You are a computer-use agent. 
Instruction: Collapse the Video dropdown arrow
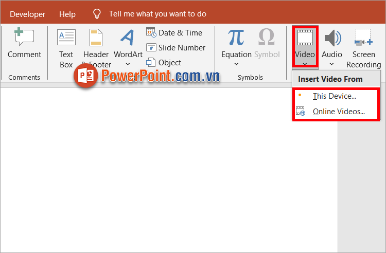click(x=305, y=64)
